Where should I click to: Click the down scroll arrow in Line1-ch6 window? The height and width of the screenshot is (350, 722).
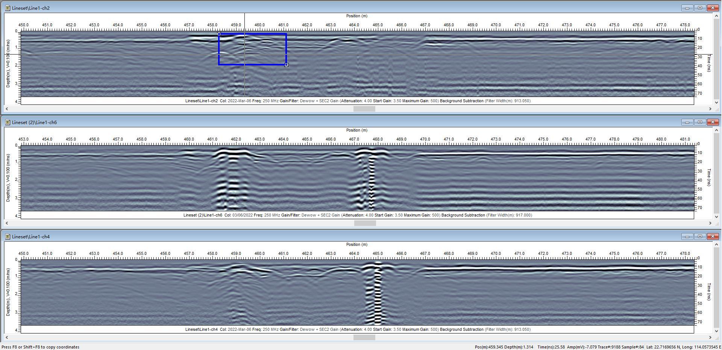pos(716,217)
